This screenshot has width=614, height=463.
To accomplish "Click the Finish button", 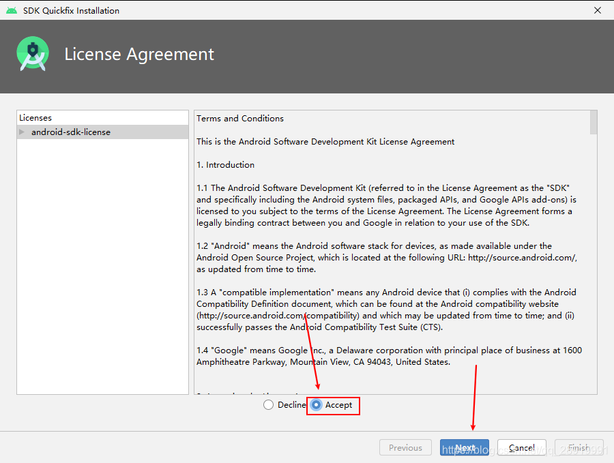I will [x=579, y=447].
